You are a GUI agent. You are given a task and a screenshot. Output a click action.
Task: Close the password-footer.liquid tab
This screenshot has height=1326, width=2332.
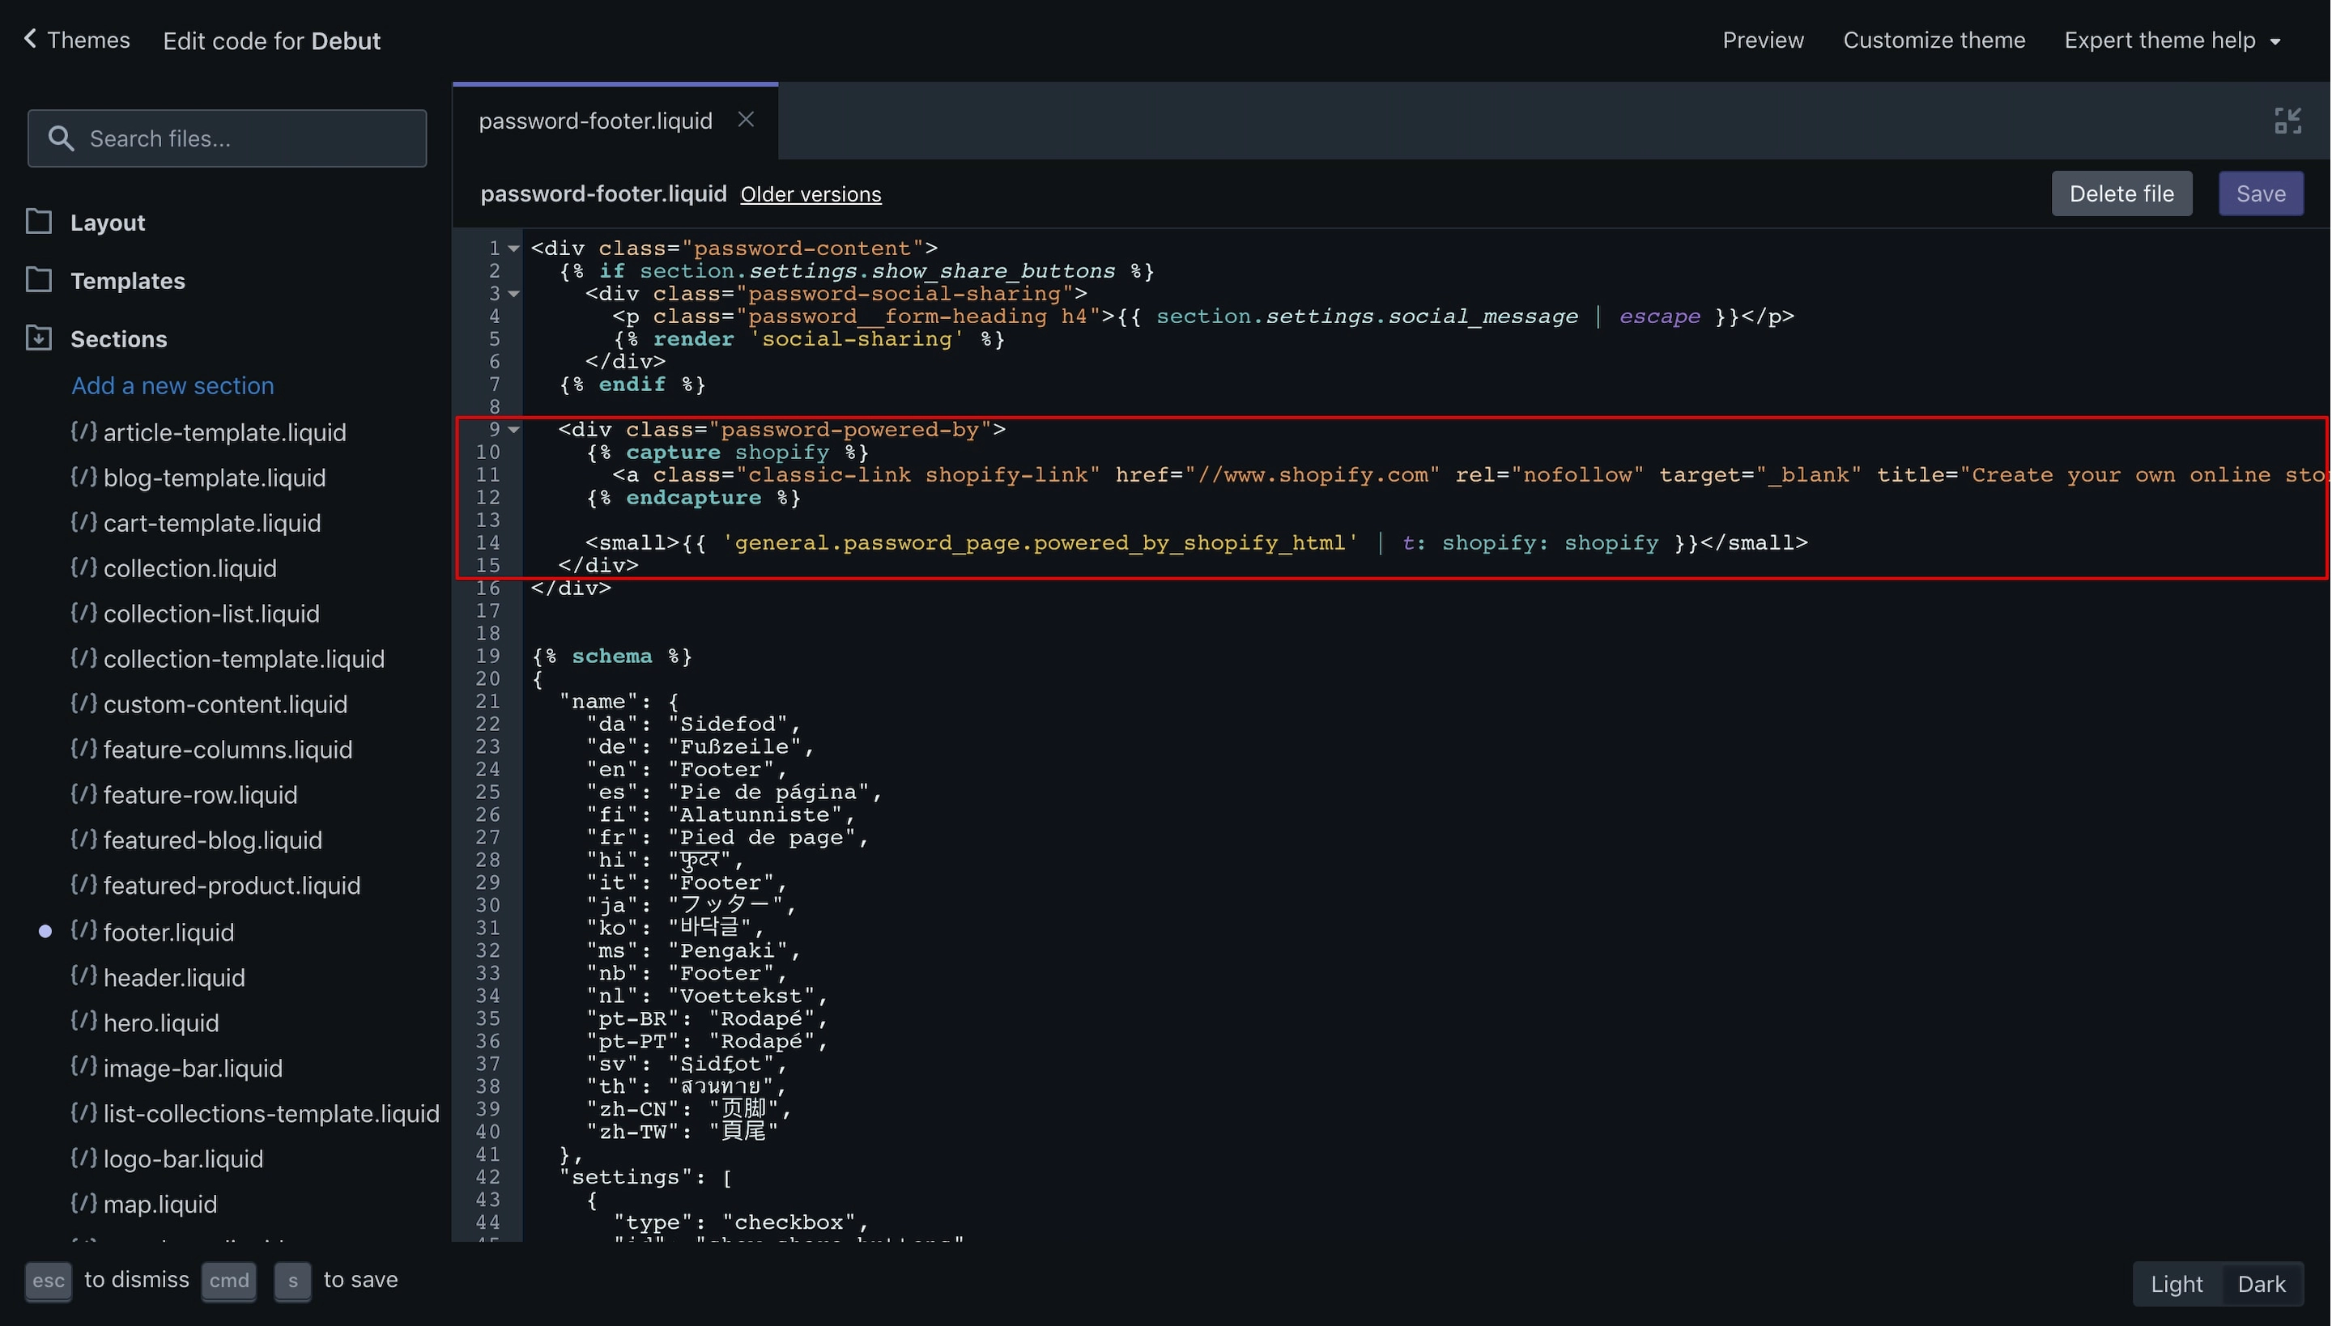[746, 120]
